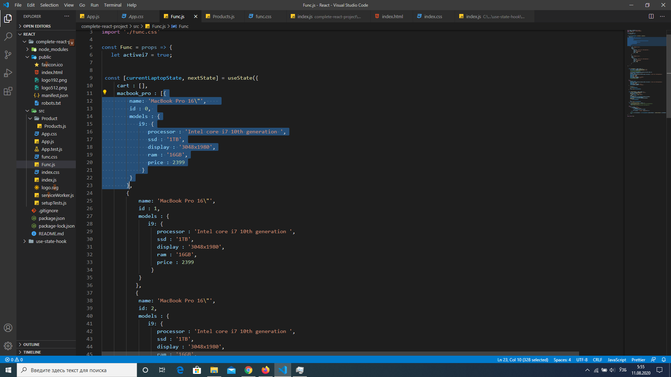
Task: Expand the use-state-hook folder
Action: click(x=46, y=241)
